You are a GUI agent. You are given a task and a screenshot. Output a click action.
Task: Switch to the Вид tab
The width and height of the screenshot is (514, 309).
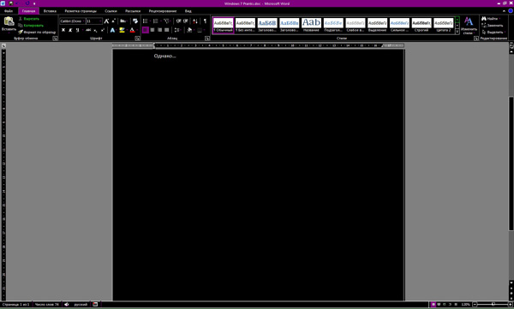188,11
